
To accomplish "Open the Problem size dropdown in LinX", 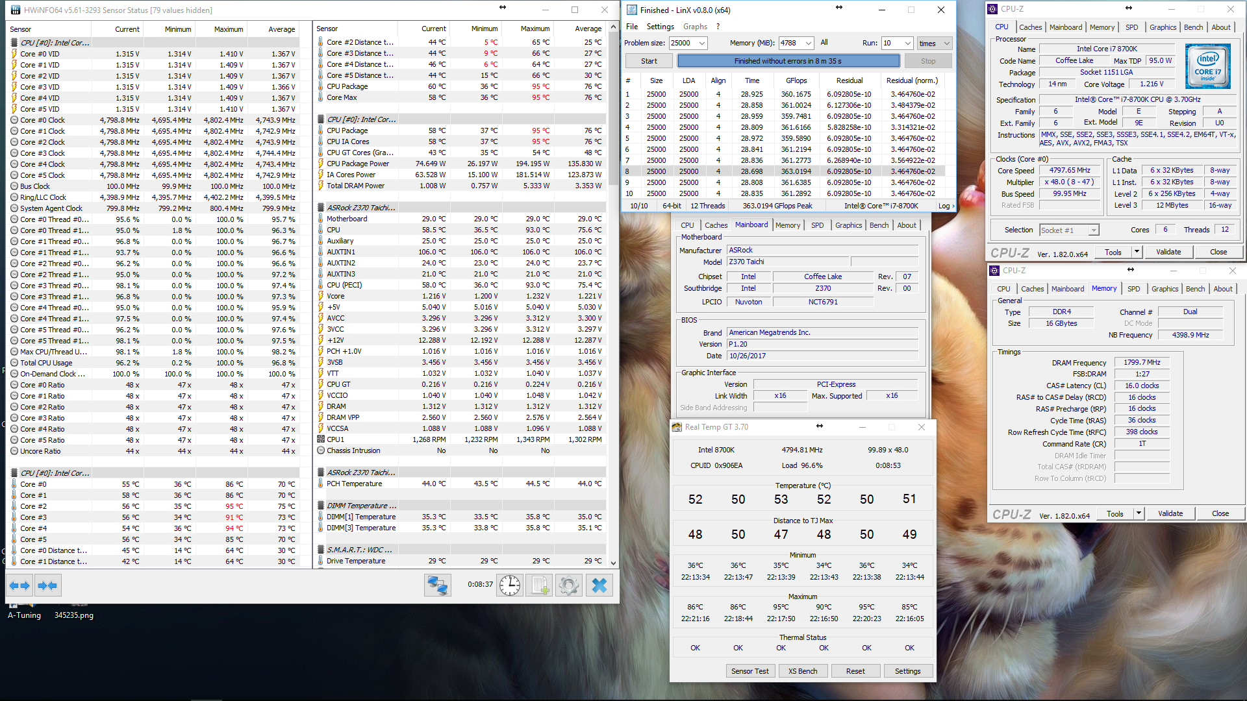I will pos(702,43).
